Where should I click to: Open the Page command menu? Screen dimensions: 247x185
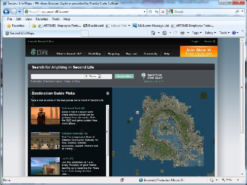coord(197,33)
